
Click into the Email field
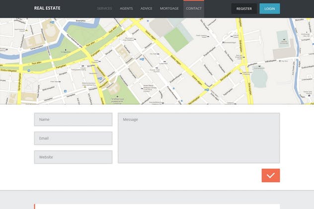[73, 139]
